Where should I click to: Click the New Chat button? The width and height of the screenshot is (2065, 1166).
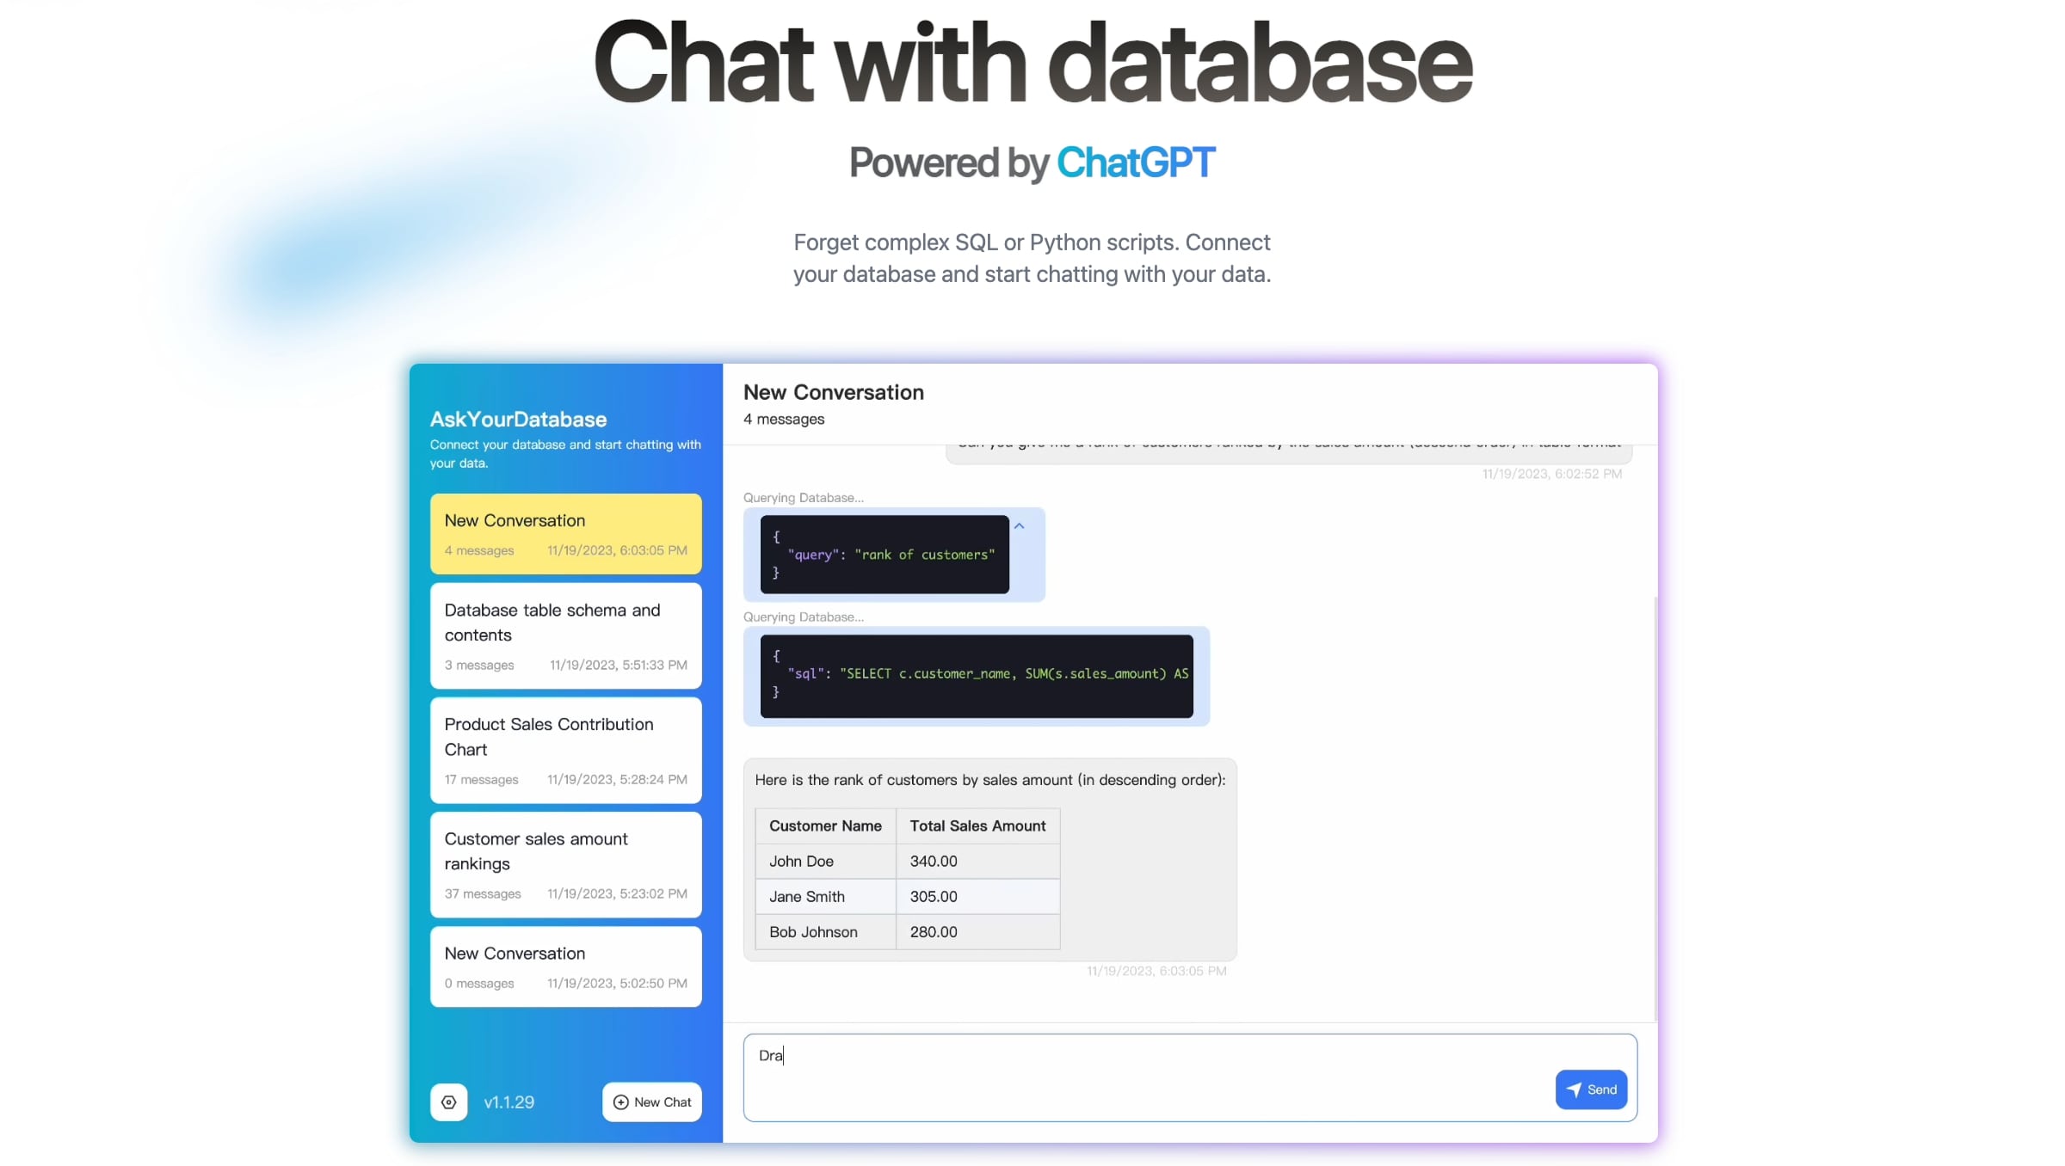coord(651,1102)
